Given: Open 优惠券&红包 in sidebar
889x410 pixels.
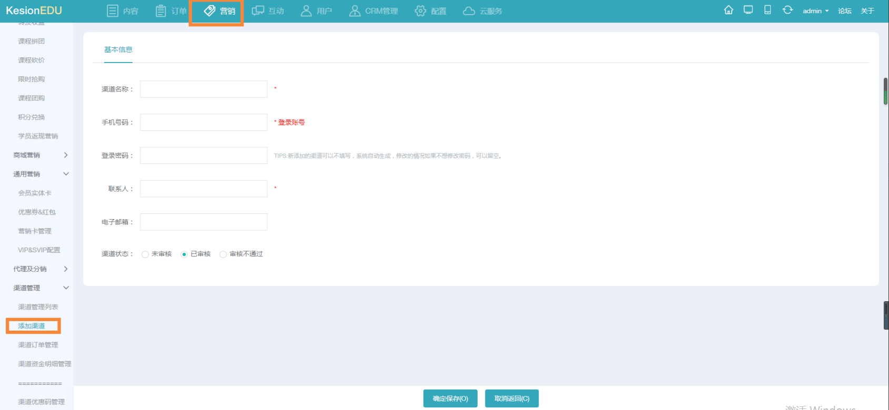Looking at the screenshot, I should [x=37, y=212].
